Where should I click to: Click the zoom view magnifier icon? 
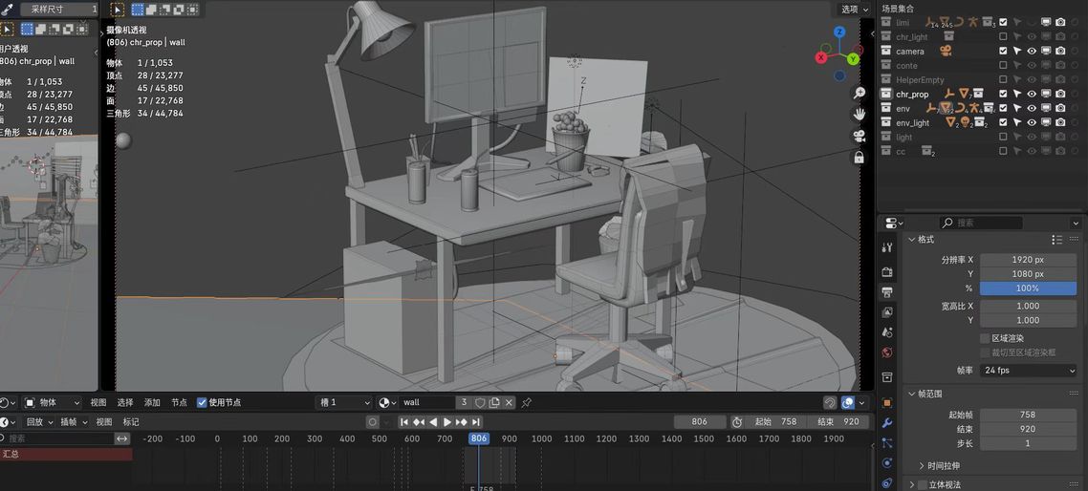tap(860, 93)
